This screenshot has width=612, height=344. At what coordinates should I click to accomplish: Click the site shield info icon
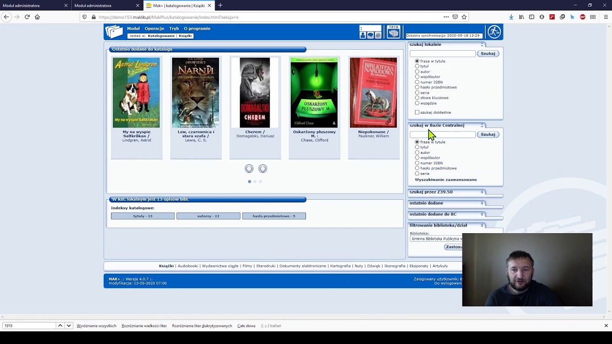tap(85, 17)
